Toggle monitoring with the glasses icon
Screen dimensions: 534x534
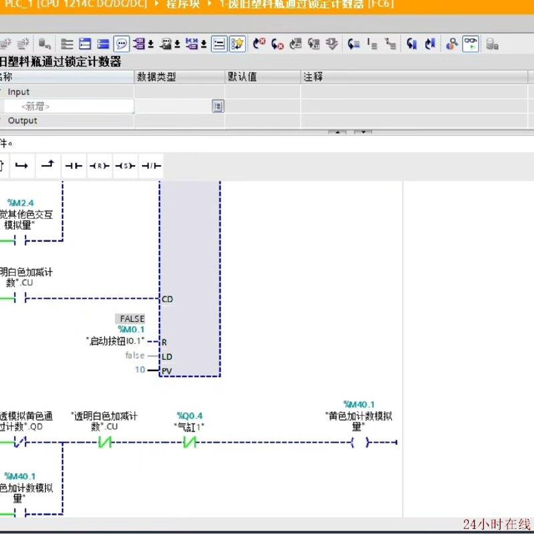[471, 44]
